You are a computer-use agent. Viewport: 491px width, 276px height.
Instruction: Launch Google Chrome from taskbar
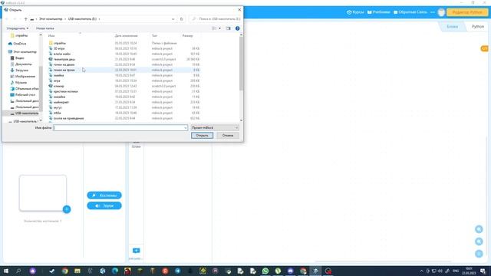(64, 271)
